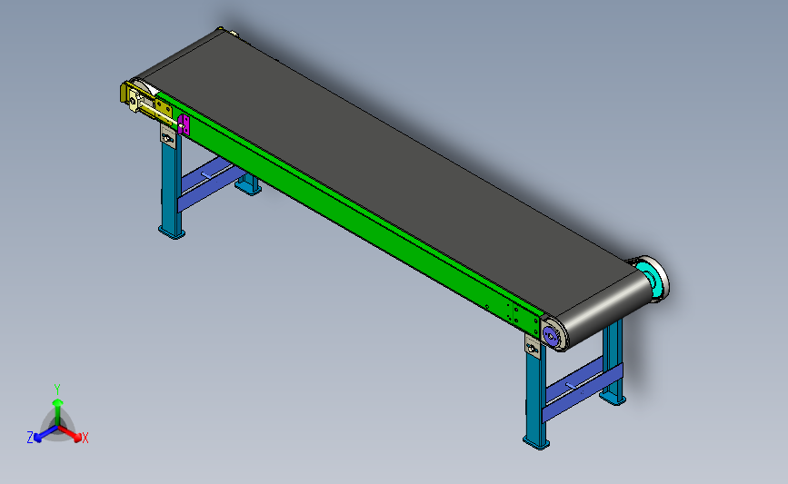Pick the gray mounting plate under purple bearing
The image size is (788, 484).
[533, 347]
